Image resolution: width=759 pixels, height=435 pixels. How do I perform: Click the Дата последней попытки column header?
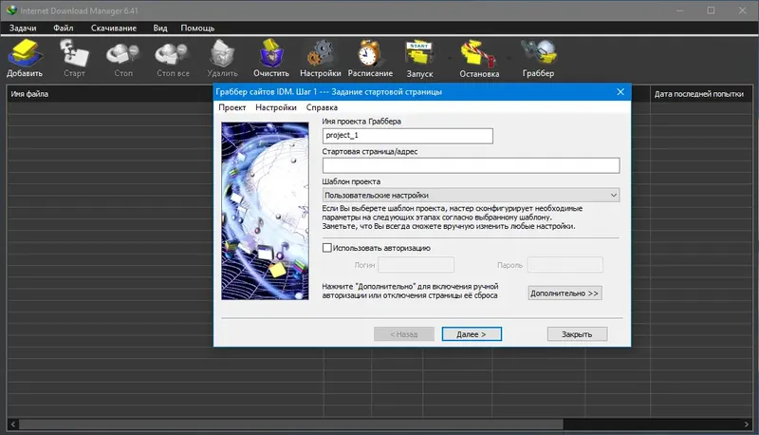point(699,94)
